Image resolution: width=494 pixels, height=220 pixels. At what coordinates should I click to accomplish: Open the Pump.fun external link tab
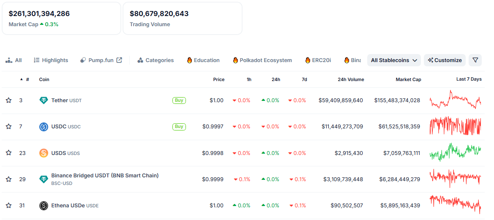pyautogui.click(x=101, y=60)
